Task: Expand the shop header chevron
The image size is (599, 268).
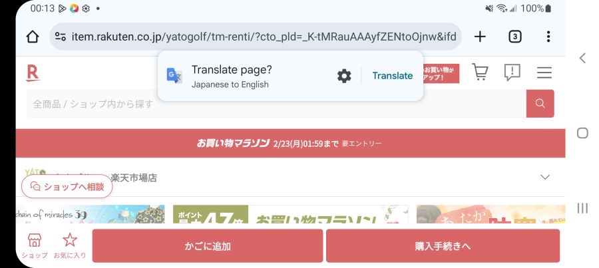Action: click(545, 177)
